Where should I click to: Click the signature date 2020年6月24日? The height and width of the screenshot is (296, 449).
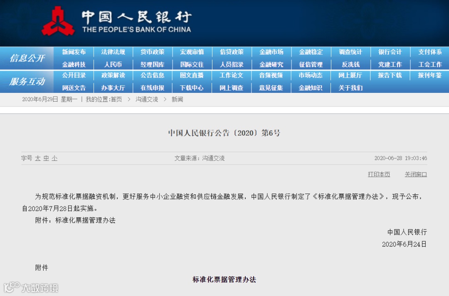coord(404,244)
